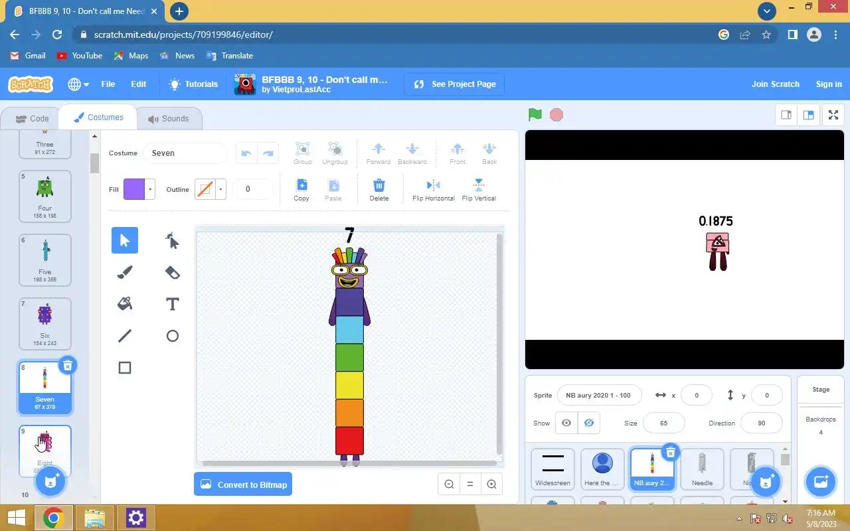Select the Widescreen sprite
Viewport: 850px width, 531px height.
pyautogui.click(x=552, y=469)
